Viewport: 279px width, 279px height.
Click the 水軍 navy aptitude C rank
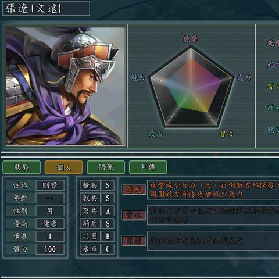pyautogui.click(x=108, y=249)
